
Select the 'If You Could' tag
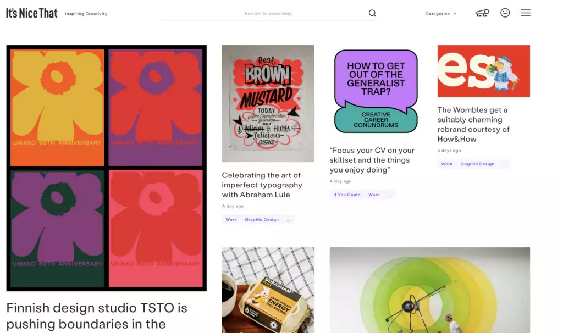pyautogui.click(x=347, y=195)
